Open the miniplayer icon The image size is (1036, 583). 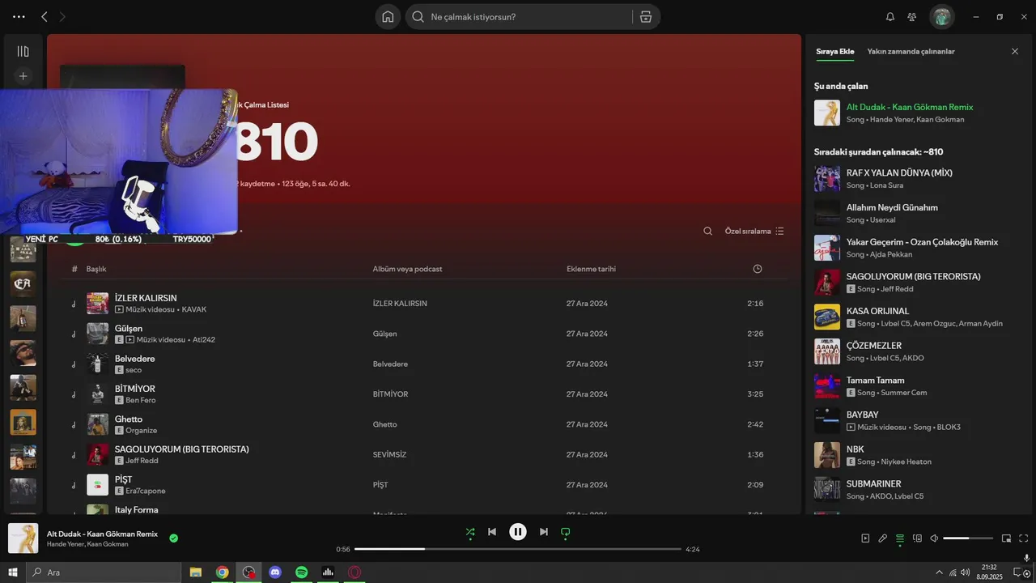(1007, 538)
